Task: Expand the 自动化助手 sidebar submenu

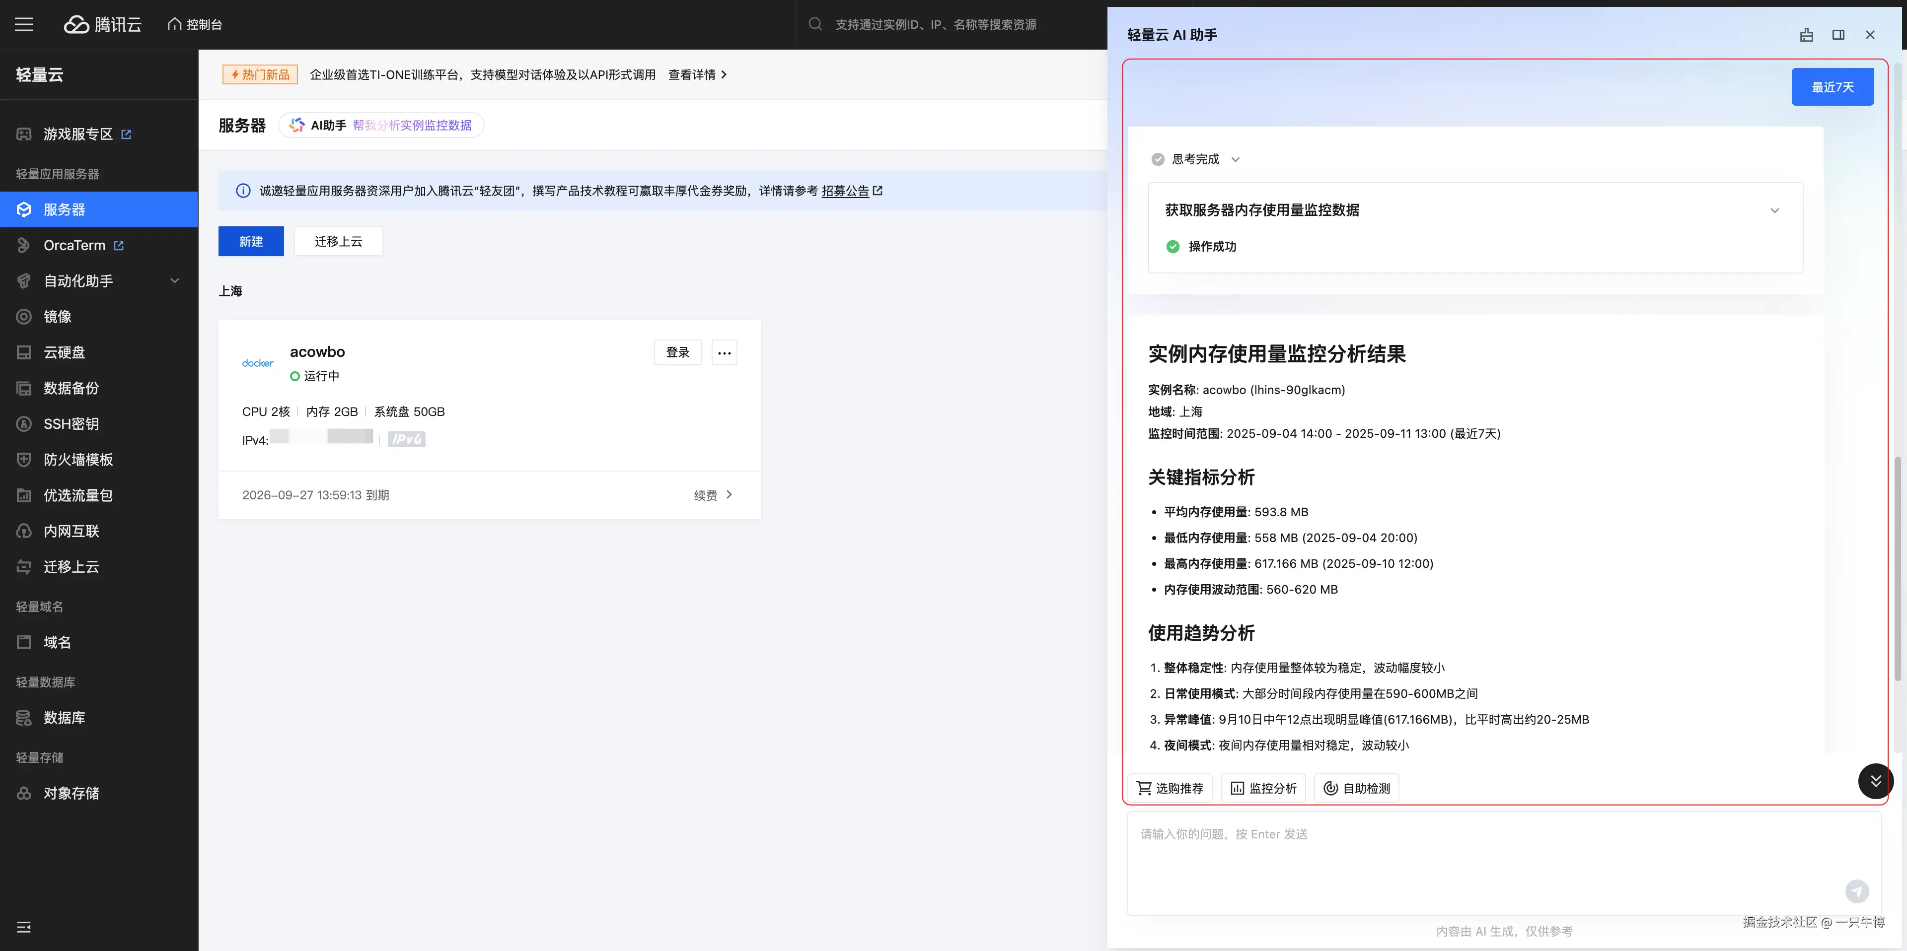Action: pos(174,280)
